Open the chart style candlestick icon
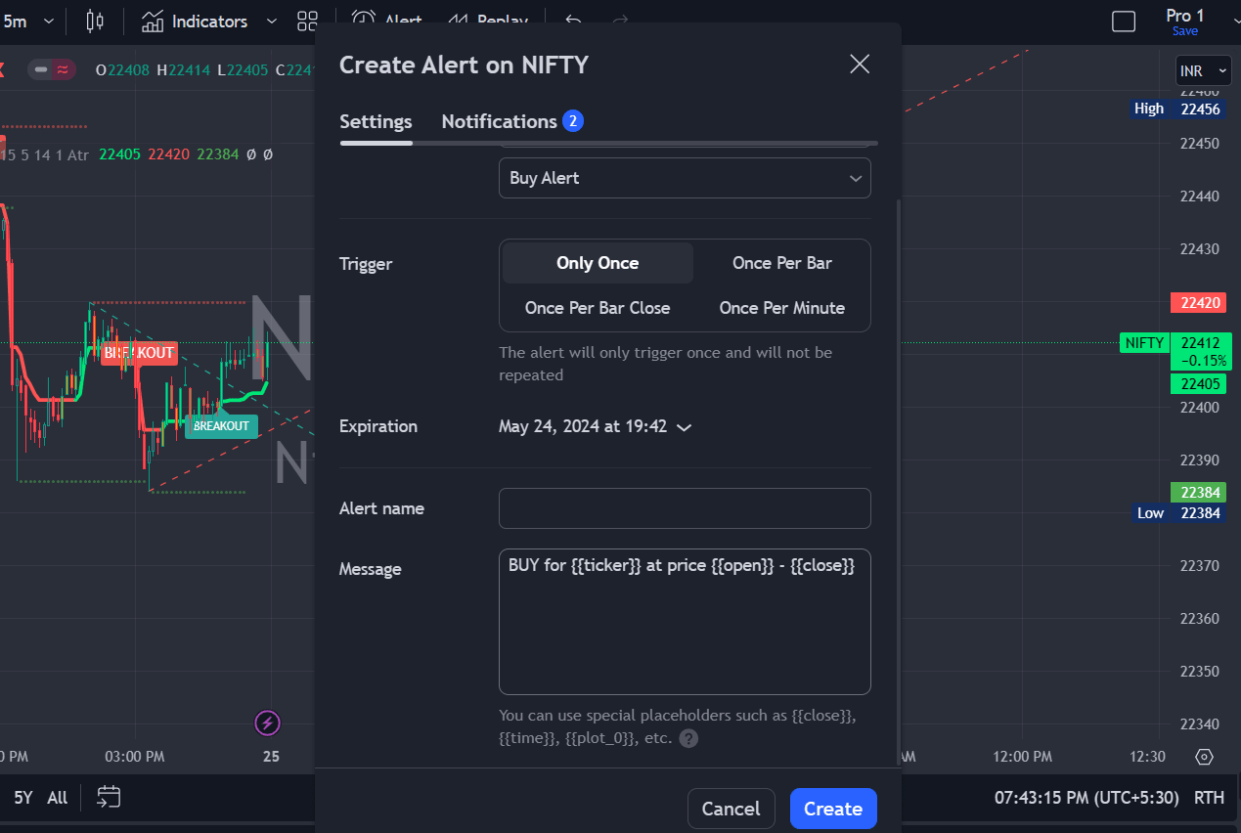The width and height of the screenshot is (1241, 833). click(x=95, y=21)
